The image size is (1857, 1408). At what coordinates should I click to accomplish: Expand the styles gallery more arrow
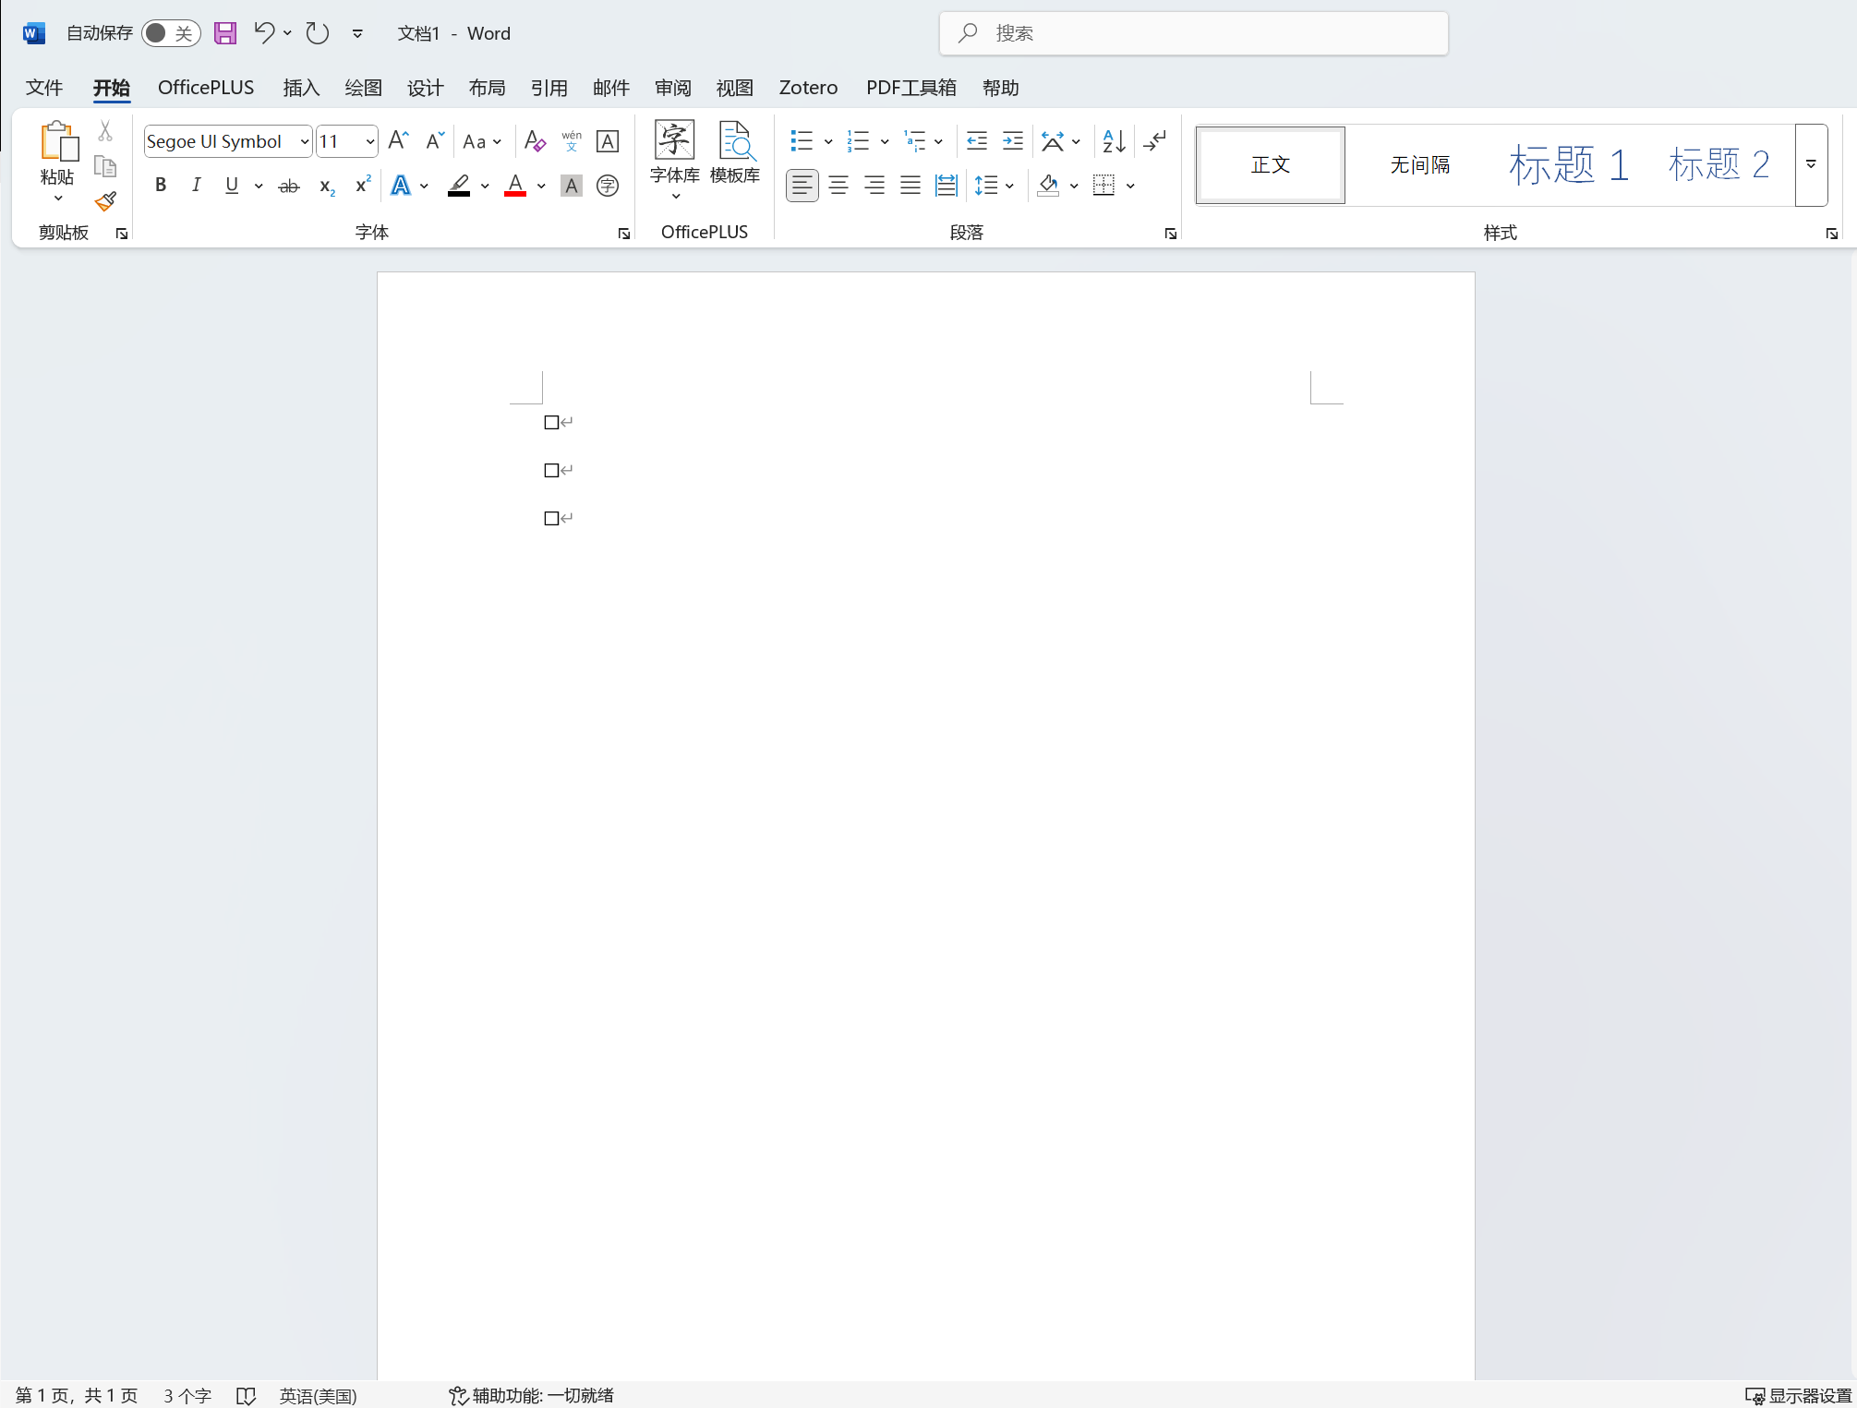[1811, 164]
